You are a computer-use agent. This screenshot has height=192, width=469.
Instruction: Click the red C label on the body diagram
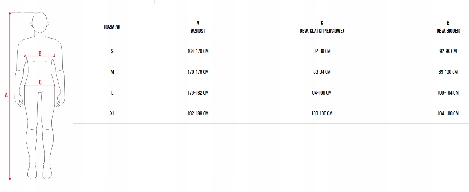[x=40, y=83]
